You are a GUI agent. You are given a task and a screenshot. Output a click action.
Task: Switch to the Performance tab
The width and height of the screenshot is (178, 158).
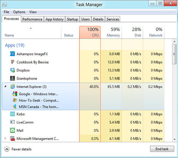(32, 19)
